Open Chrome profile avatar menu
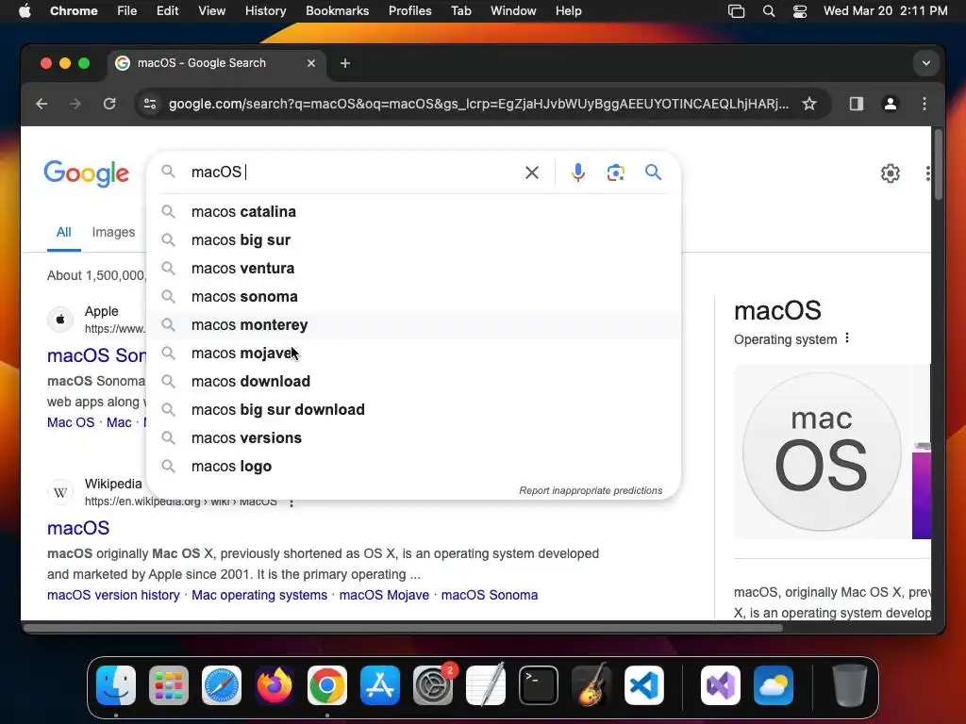966x724 pixels. point(890,104)
